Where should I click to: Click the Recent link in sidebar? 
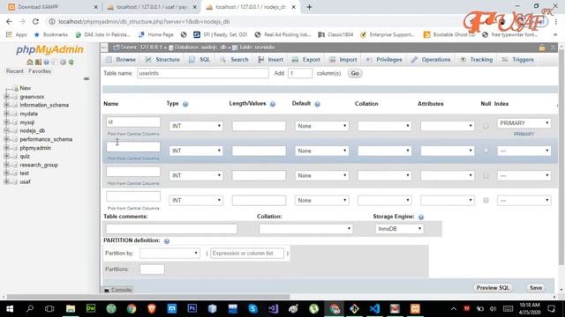click(x=15, y=71)
